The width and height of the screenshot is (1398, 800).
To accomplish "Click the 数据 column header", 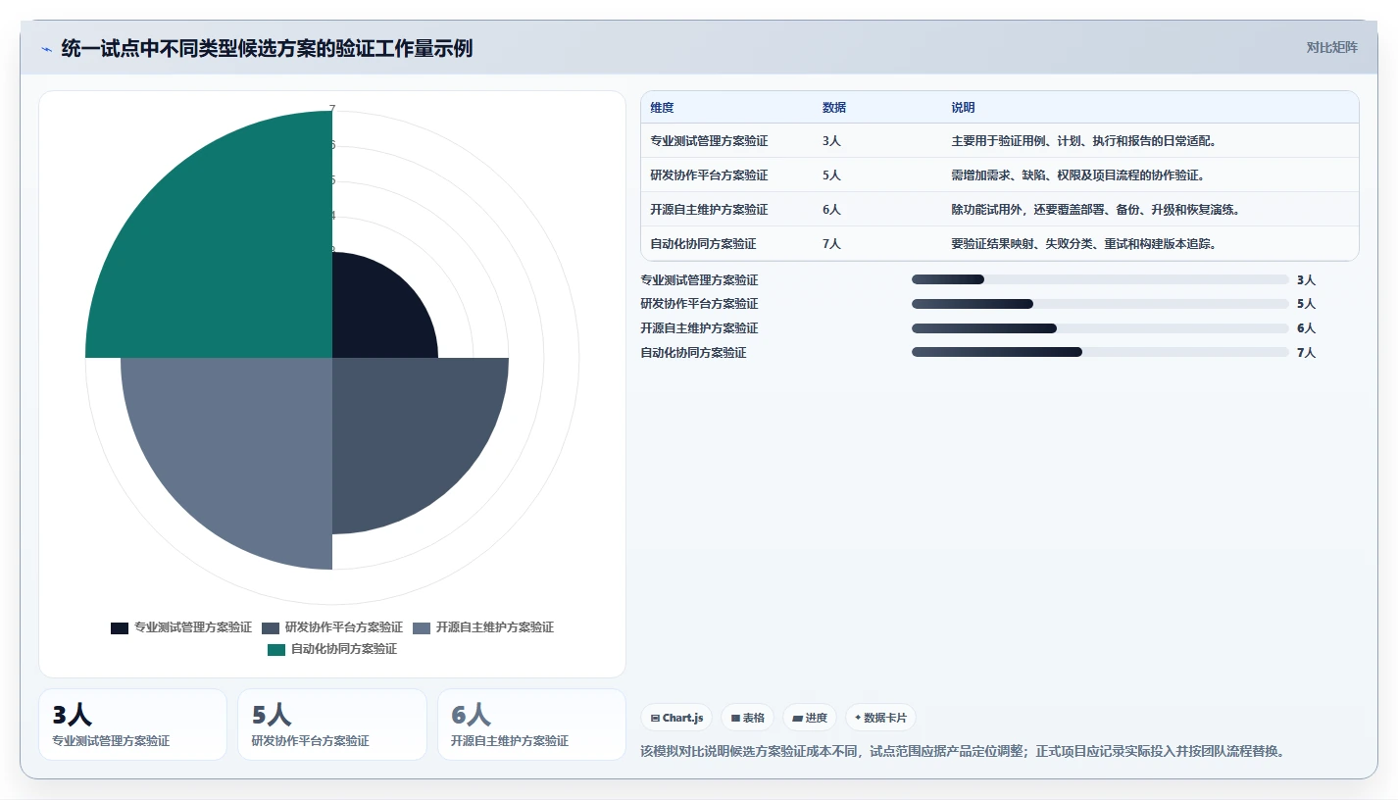I will pos(834,108).
